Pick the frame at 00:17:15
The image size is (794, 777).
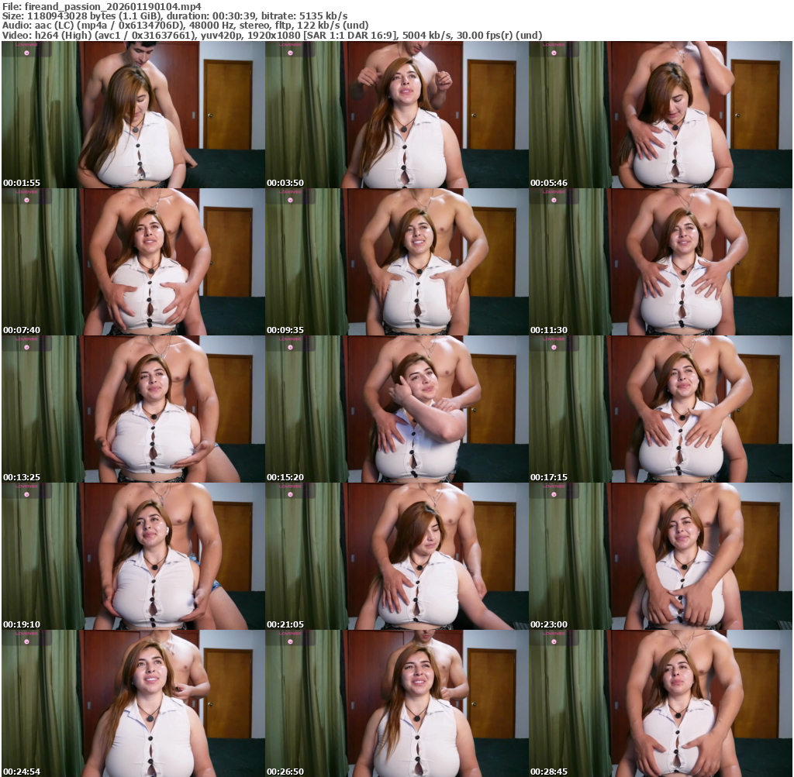(661, 409)
